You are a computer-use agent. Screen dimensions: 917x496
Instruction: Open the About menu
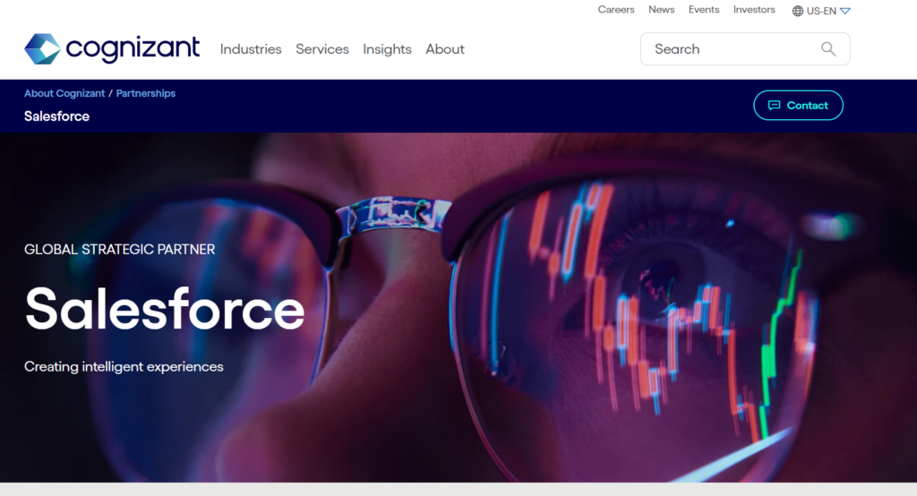[x=445, y=49]
